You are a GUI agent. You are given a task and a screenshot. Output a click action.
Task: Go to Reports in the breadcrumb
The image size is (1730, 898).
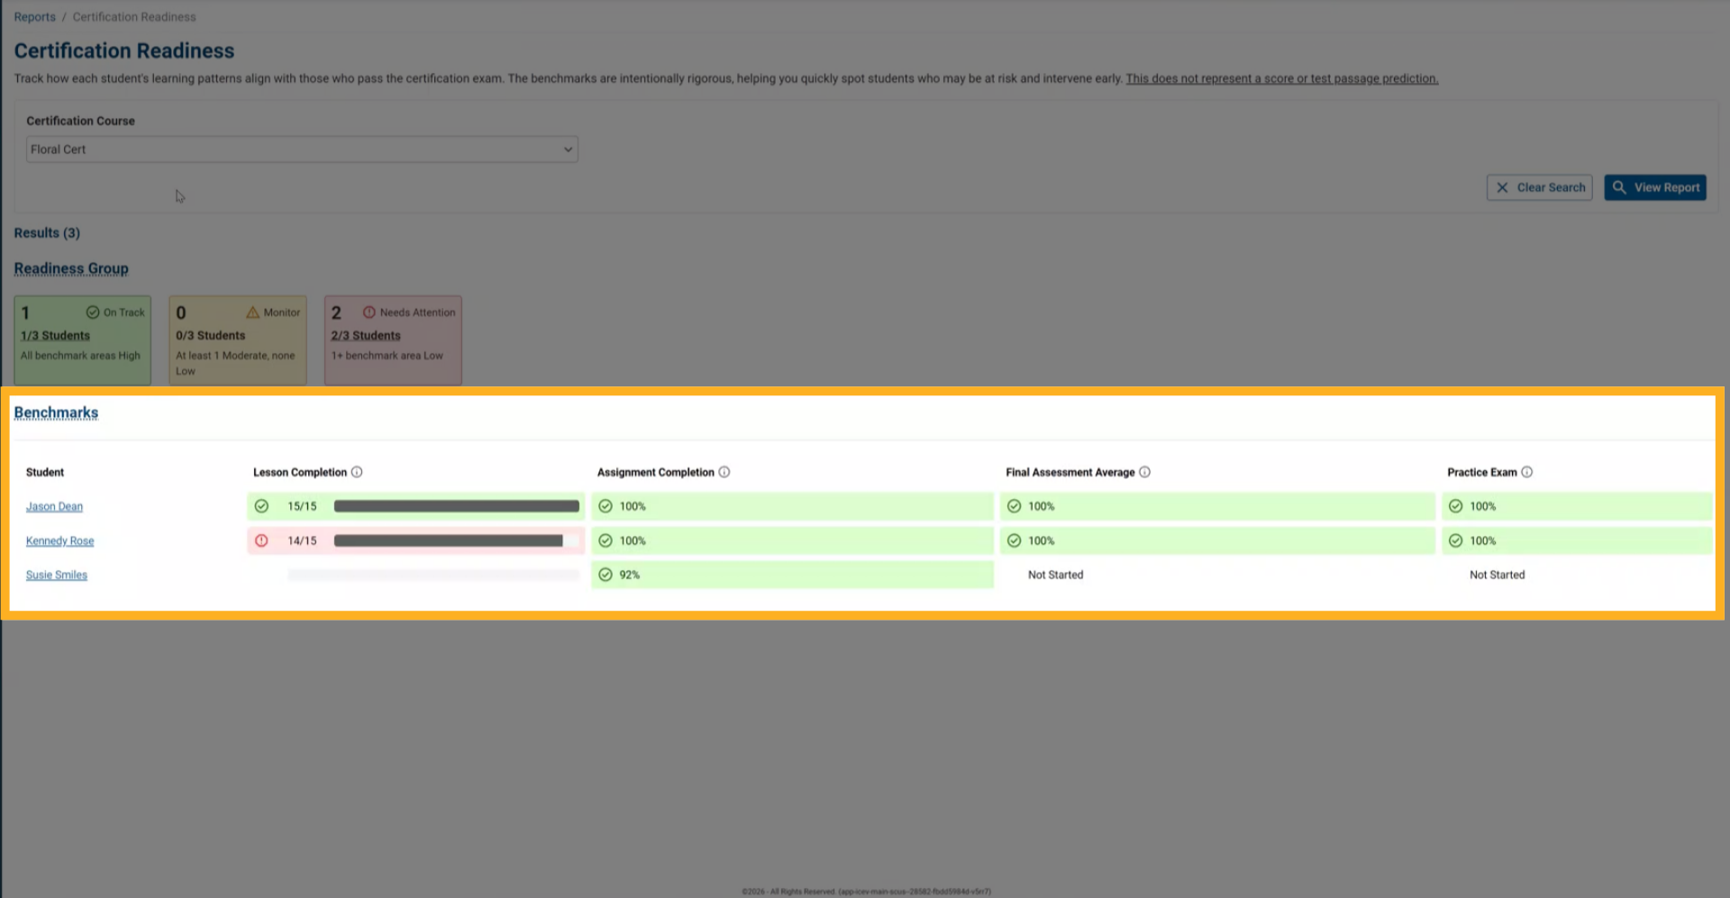pos(35,17)
